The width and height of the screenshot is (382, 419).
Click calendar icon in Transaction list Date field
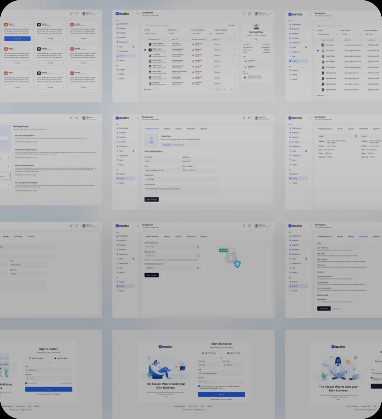pos(210,34)
